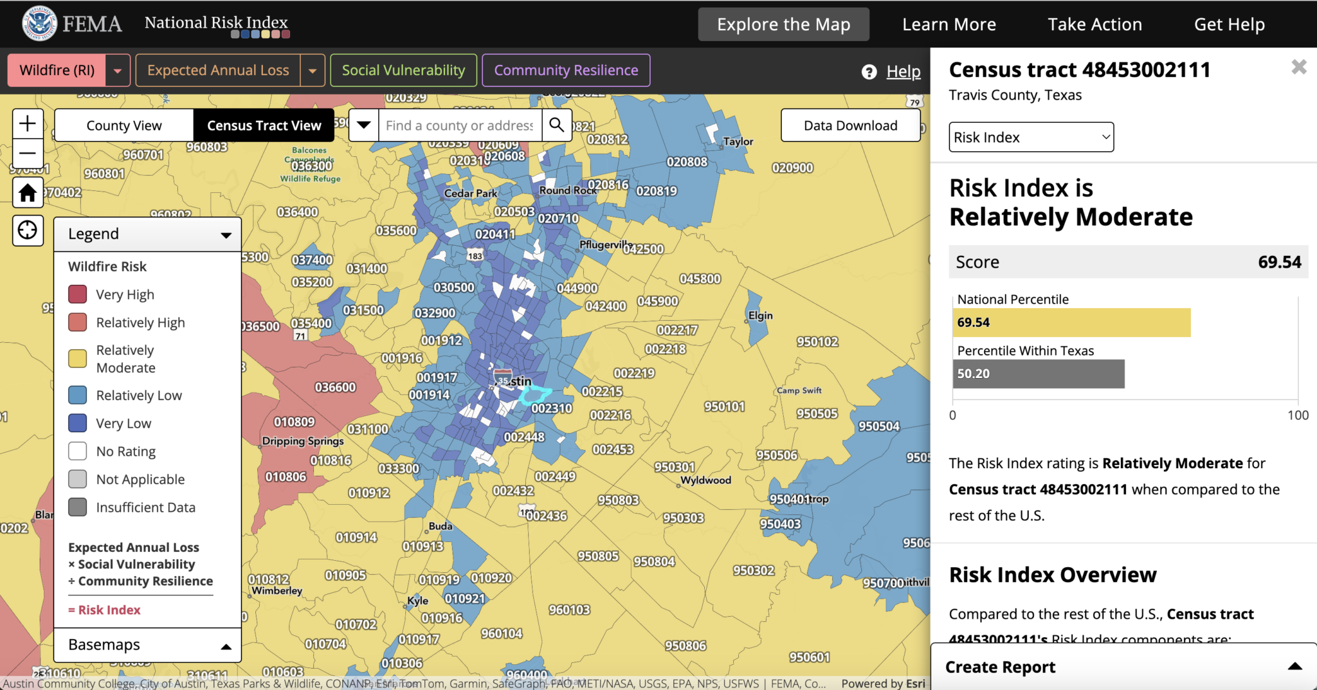This screenshot has width=1317, height=690.
Task: Click the magnifying glass search icon
Action: 557,125
